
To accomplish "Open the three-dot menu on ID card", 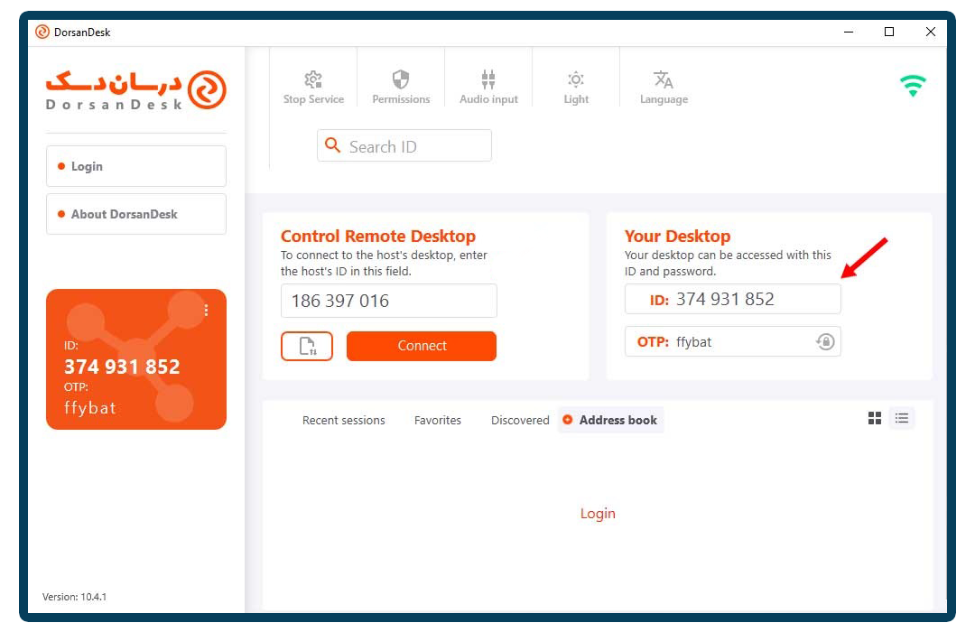I will (206, 310).
